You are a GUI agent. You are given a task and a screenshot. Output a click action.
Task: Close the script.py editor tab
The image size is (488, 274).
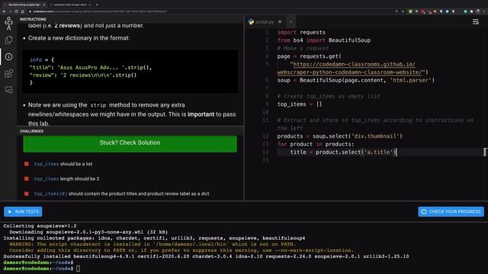pos(280,22)
